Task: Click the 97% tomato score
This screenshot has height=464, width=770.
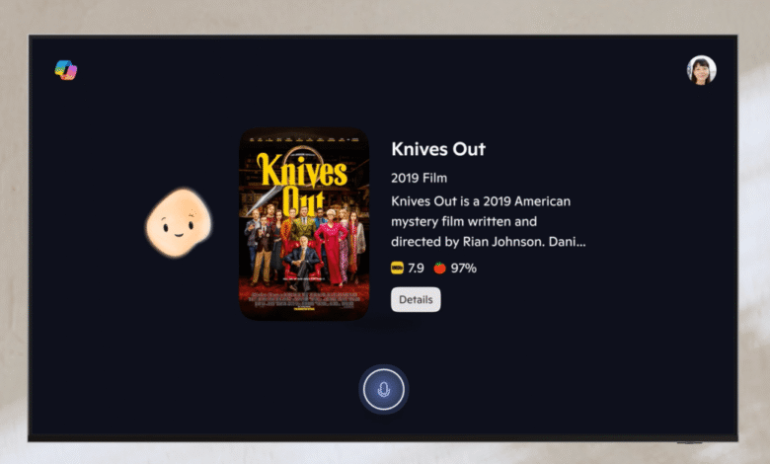Action: 464,269
